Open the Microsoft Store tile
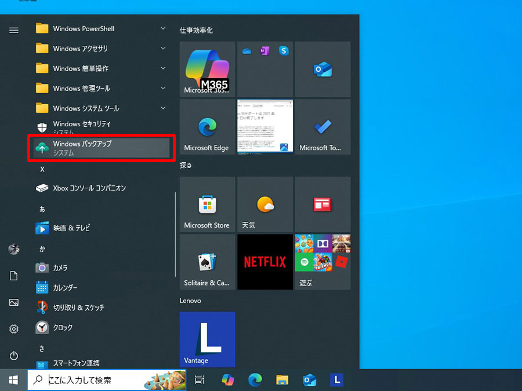This screenshot has width=522, height=391. (x=207, y=204)
